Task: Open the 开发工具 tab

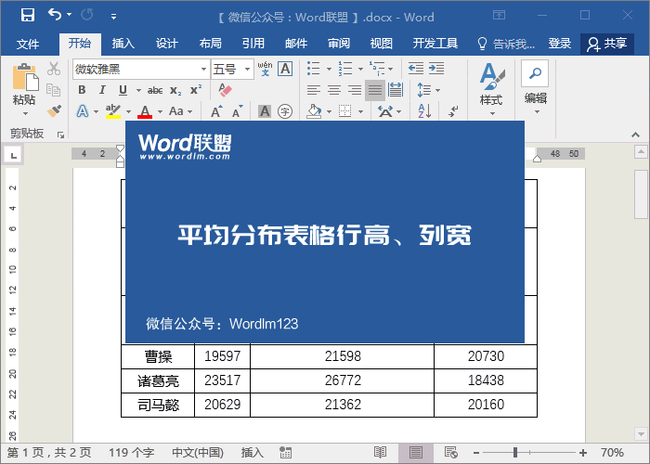Action: (435, 43)
